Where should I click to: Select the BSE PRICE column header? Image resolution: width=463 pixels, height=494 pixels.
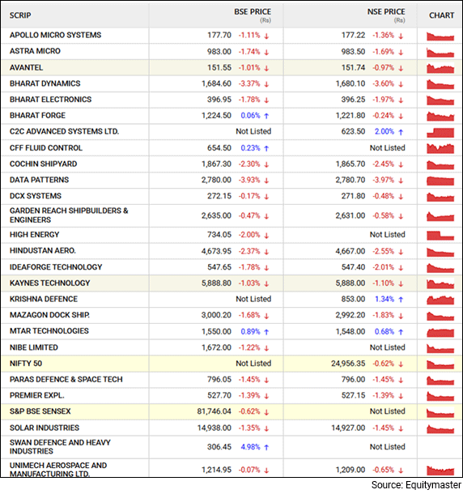253,11
